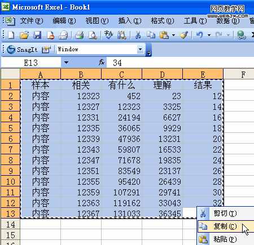Open the 格式(O) menu
254x245 pixels.
(163, 21)
